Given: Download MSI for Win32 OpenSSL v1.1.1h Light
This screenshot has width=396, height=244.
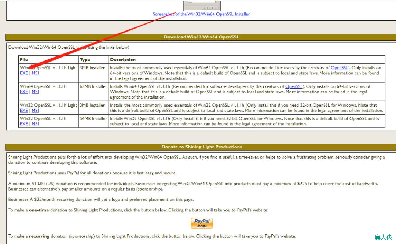Looking at the screenshot, I should point(35,110).
